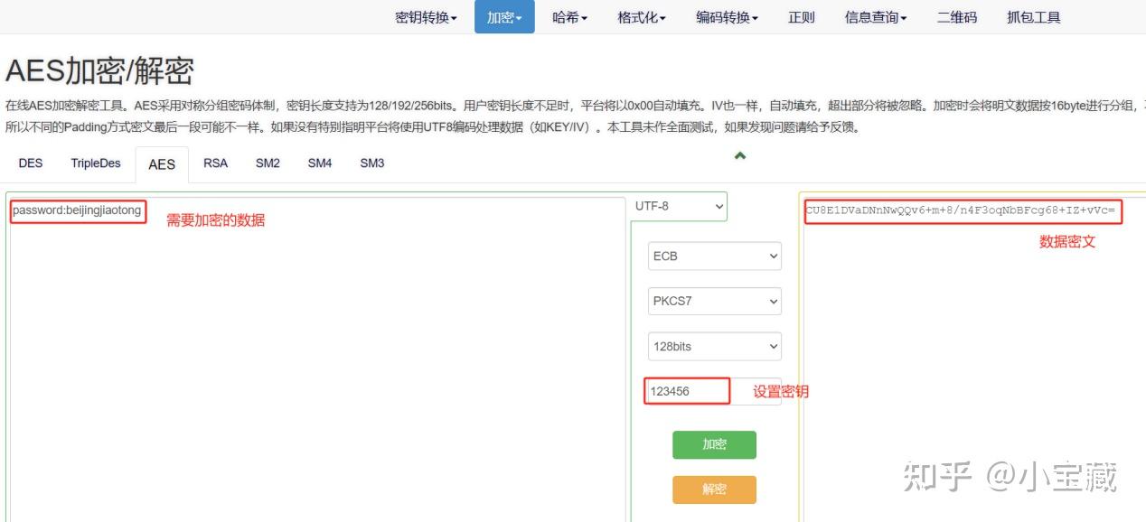Switch to the SM3 tab

(371, 163)
